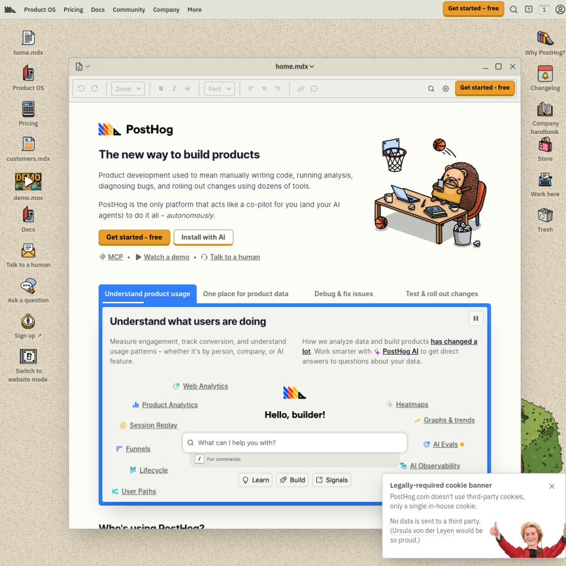Viewport: 566px width, 566px height.
Task: Open the Talk to a human link
Action: (x=235, y=257)
